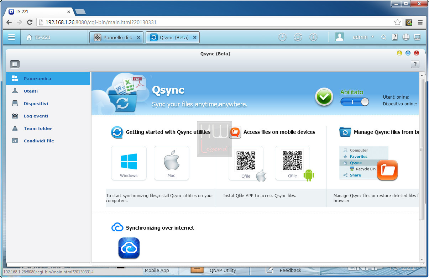
Task: Open desktop preferences monitor icon
Action: pyautogui.click(x=417, y=37)
